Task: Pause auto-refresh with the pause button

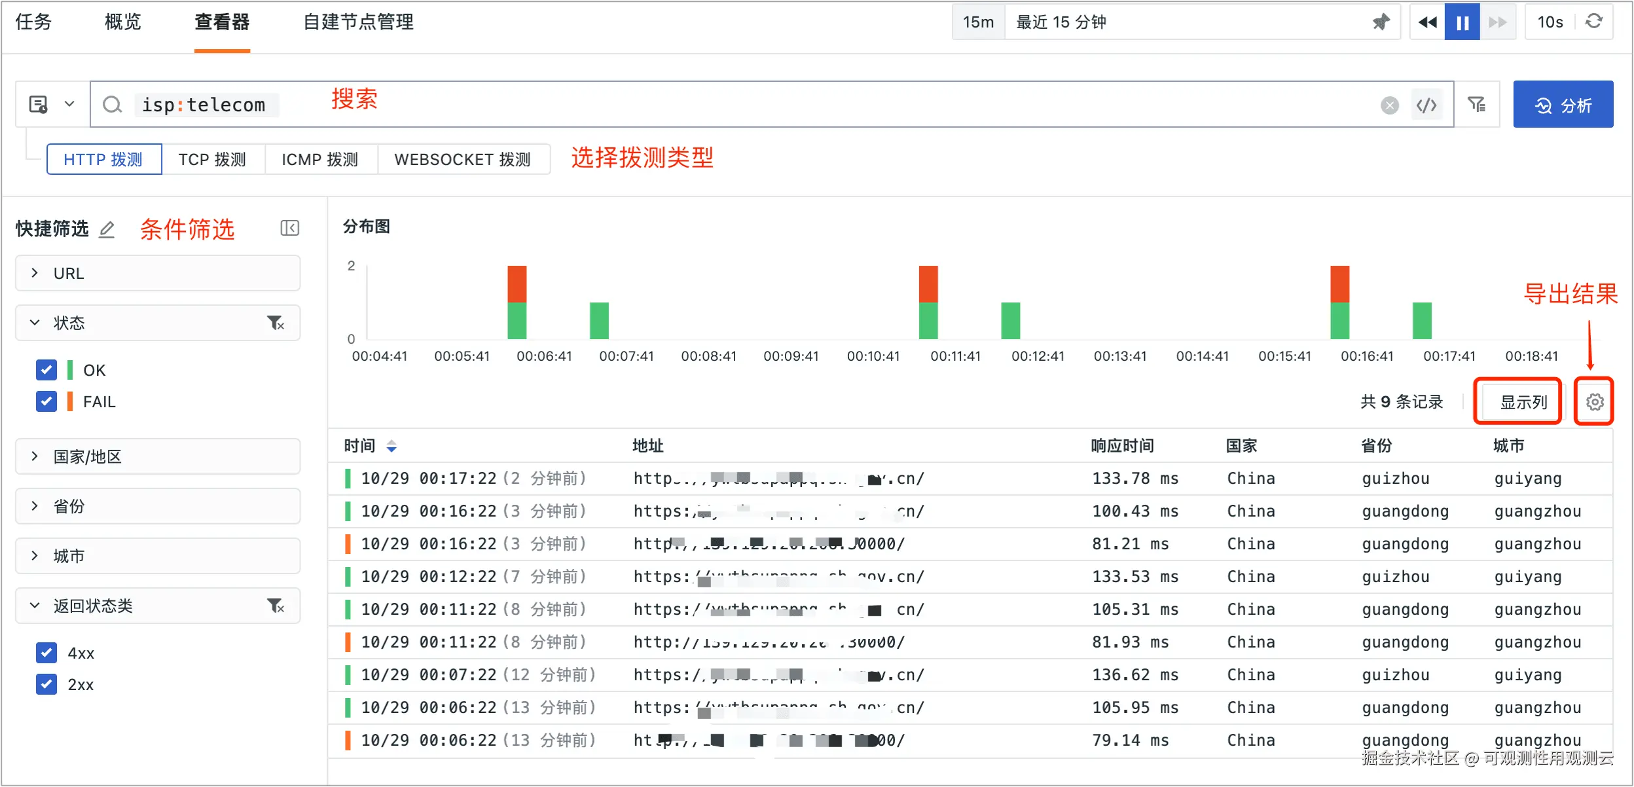Action: pos(1462,22)
